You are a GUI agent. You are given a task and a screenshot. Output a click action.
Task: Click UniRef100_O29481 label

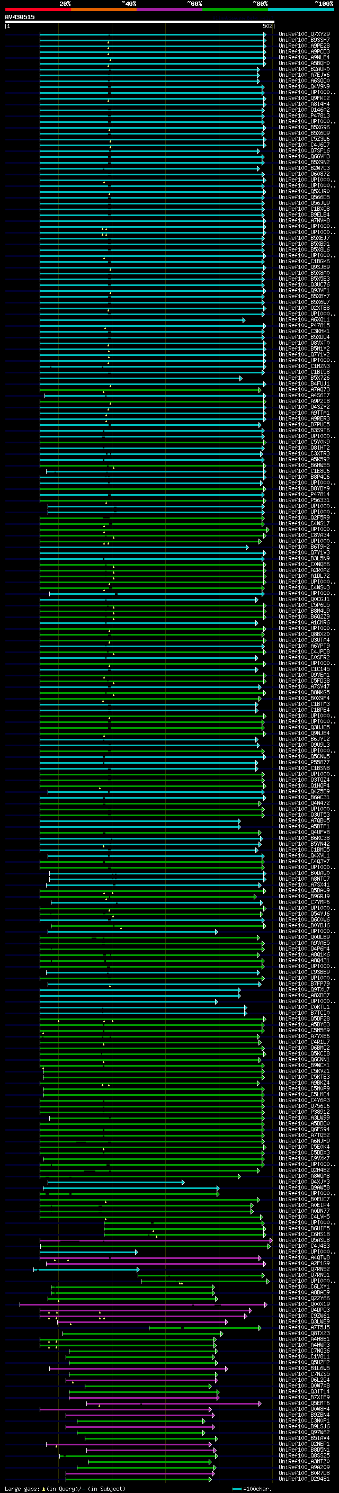pyautogui.click(x=304, y=1480)
